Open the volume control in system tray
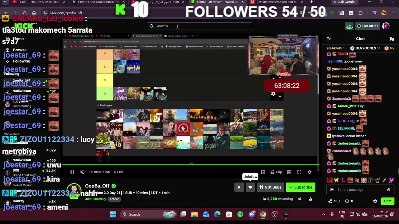 (x=358, y=214)
